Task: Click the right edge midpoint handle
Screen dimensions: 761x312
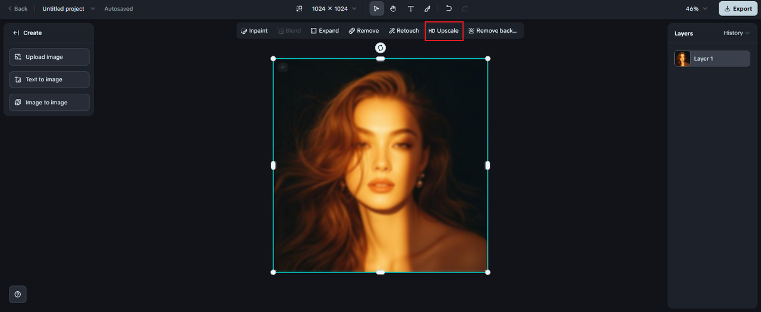Action: [x=488, y=165]
